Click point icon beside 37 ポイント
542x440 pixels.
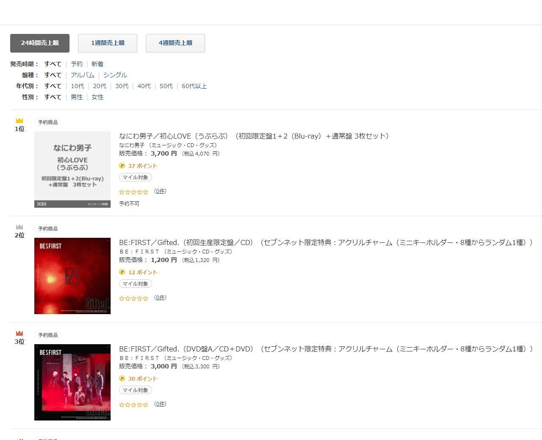pyautogui.click(x=122, y=166)
